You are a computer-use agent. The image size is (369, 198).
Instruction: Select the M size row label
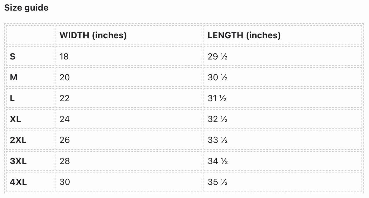[14, 77]
